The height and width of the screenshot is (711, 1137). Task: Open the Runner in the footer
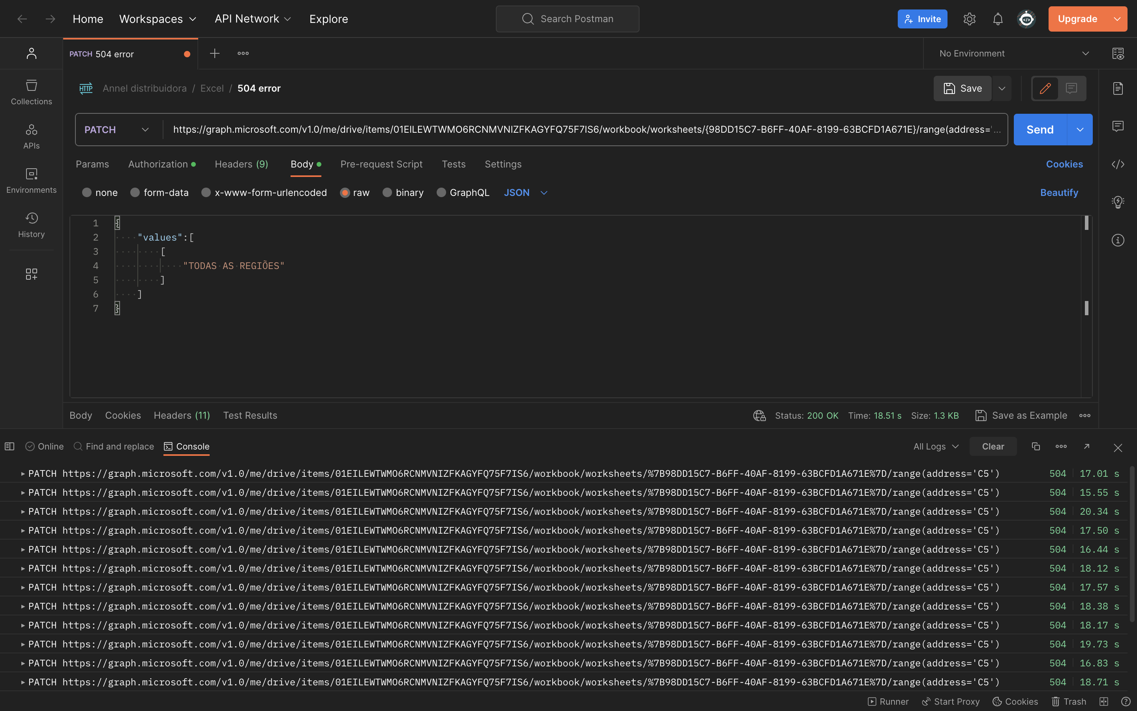888,702
